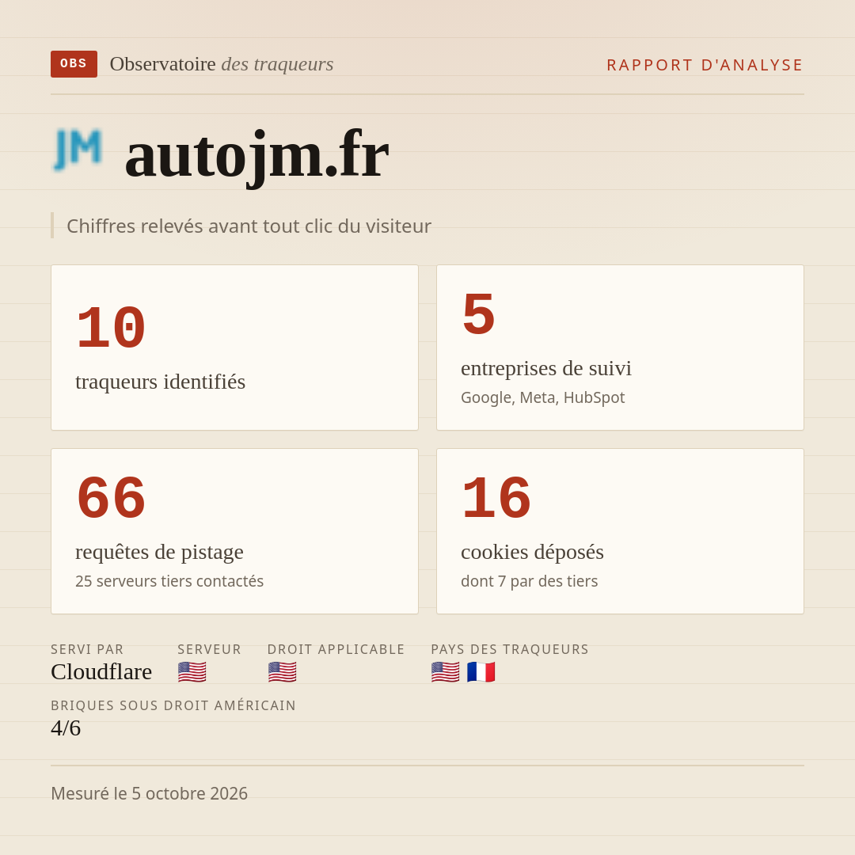855x855 pixels.
Task: Click the number 66 in the requests card
Action: point(111,499)
